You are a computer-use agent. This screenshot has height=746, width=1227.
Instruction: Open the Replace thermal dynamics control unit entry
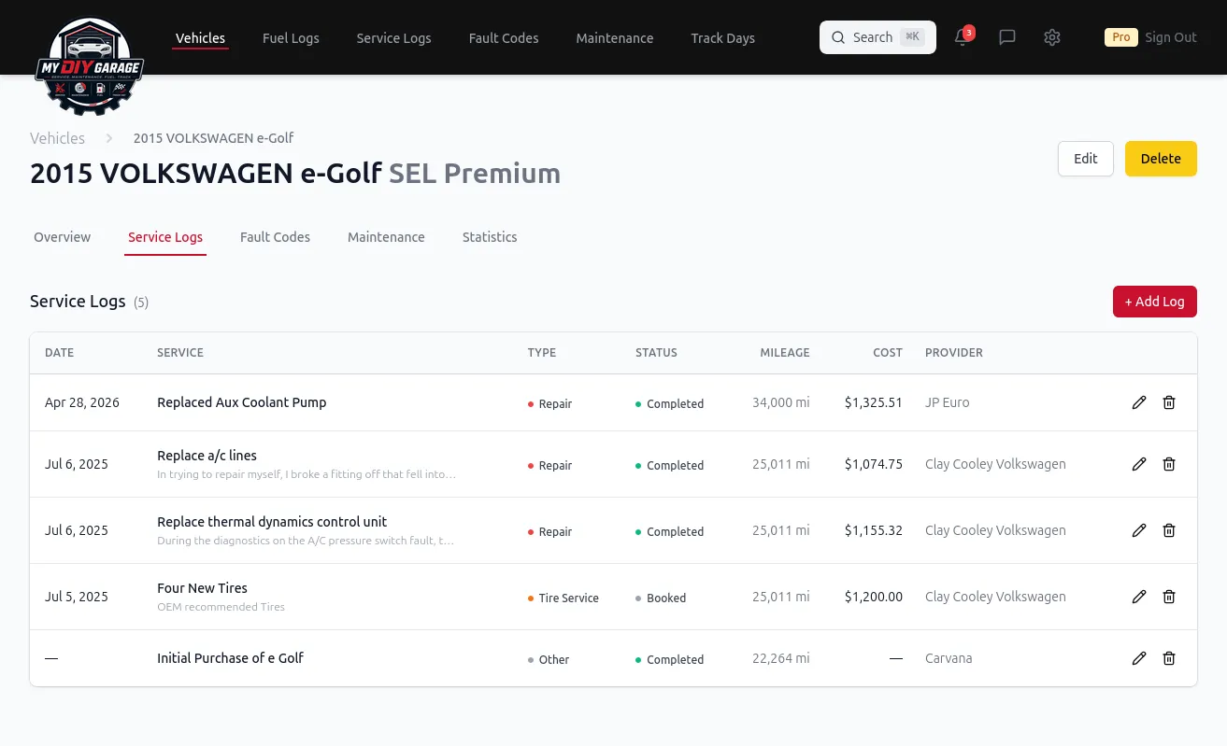272,522
